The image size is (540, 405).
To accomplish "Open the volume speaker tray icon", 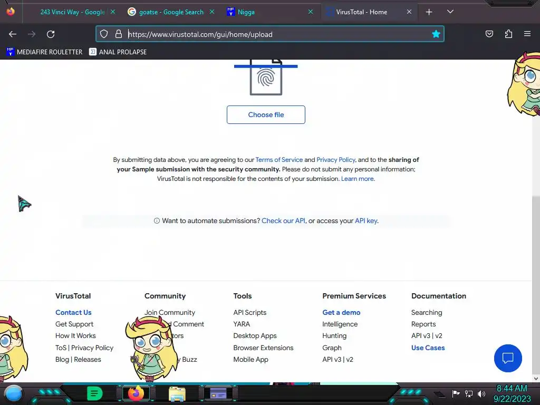I will click(481, 393).
